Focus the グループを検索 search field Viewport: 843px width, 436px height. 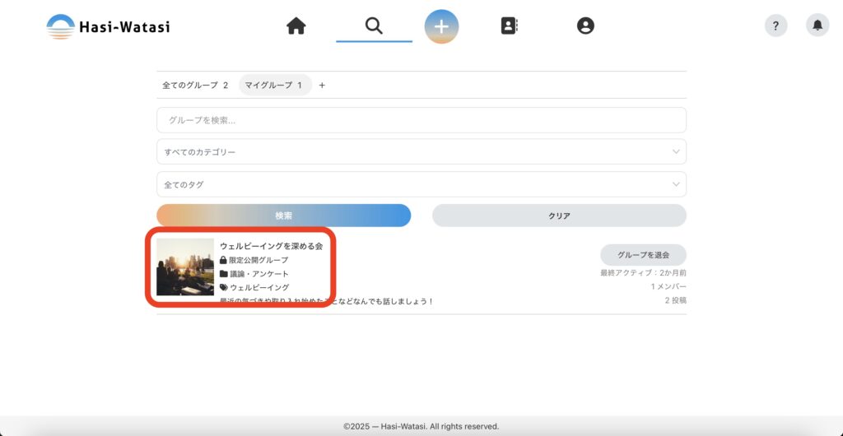tap(421, 120)
